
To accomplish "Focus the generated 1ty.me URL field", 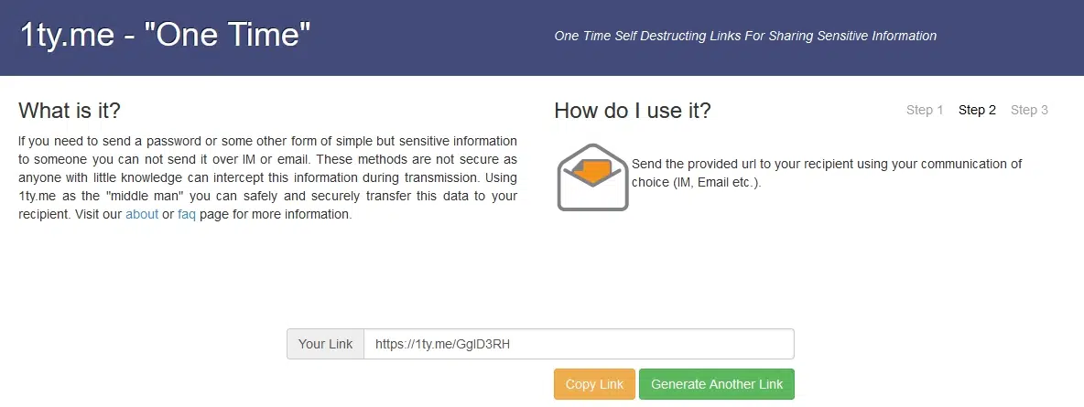I will click(x=579, y=343).
